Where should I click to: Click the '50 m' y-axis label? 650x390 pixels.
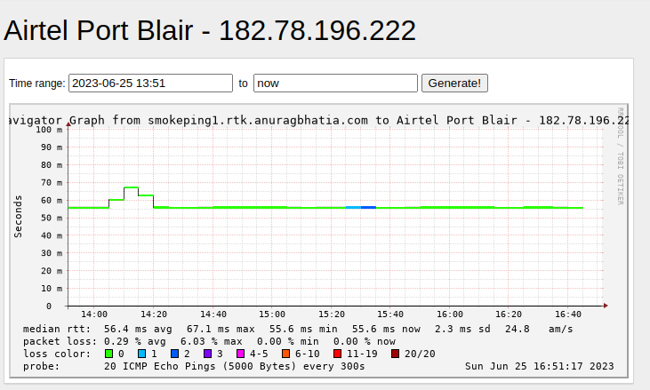click(52, 218)
